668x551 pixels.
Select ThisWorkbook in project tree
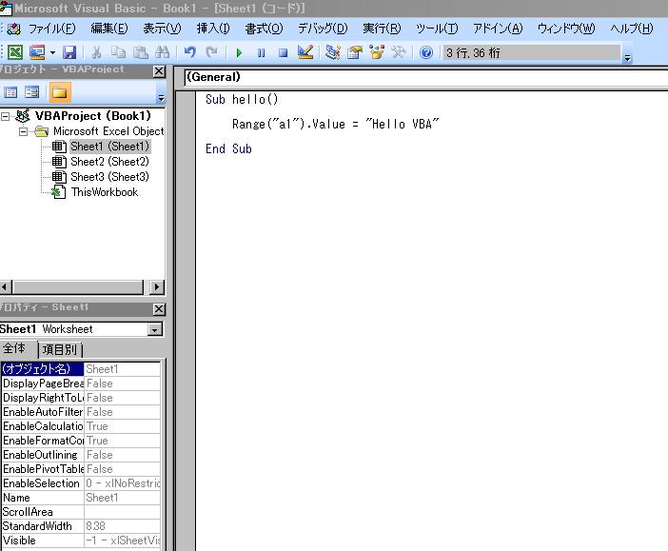(105, 192)
